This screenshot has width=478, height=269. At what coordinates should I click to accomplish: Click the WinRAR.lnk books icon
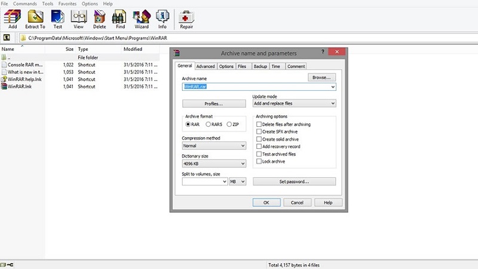(4, 86)
